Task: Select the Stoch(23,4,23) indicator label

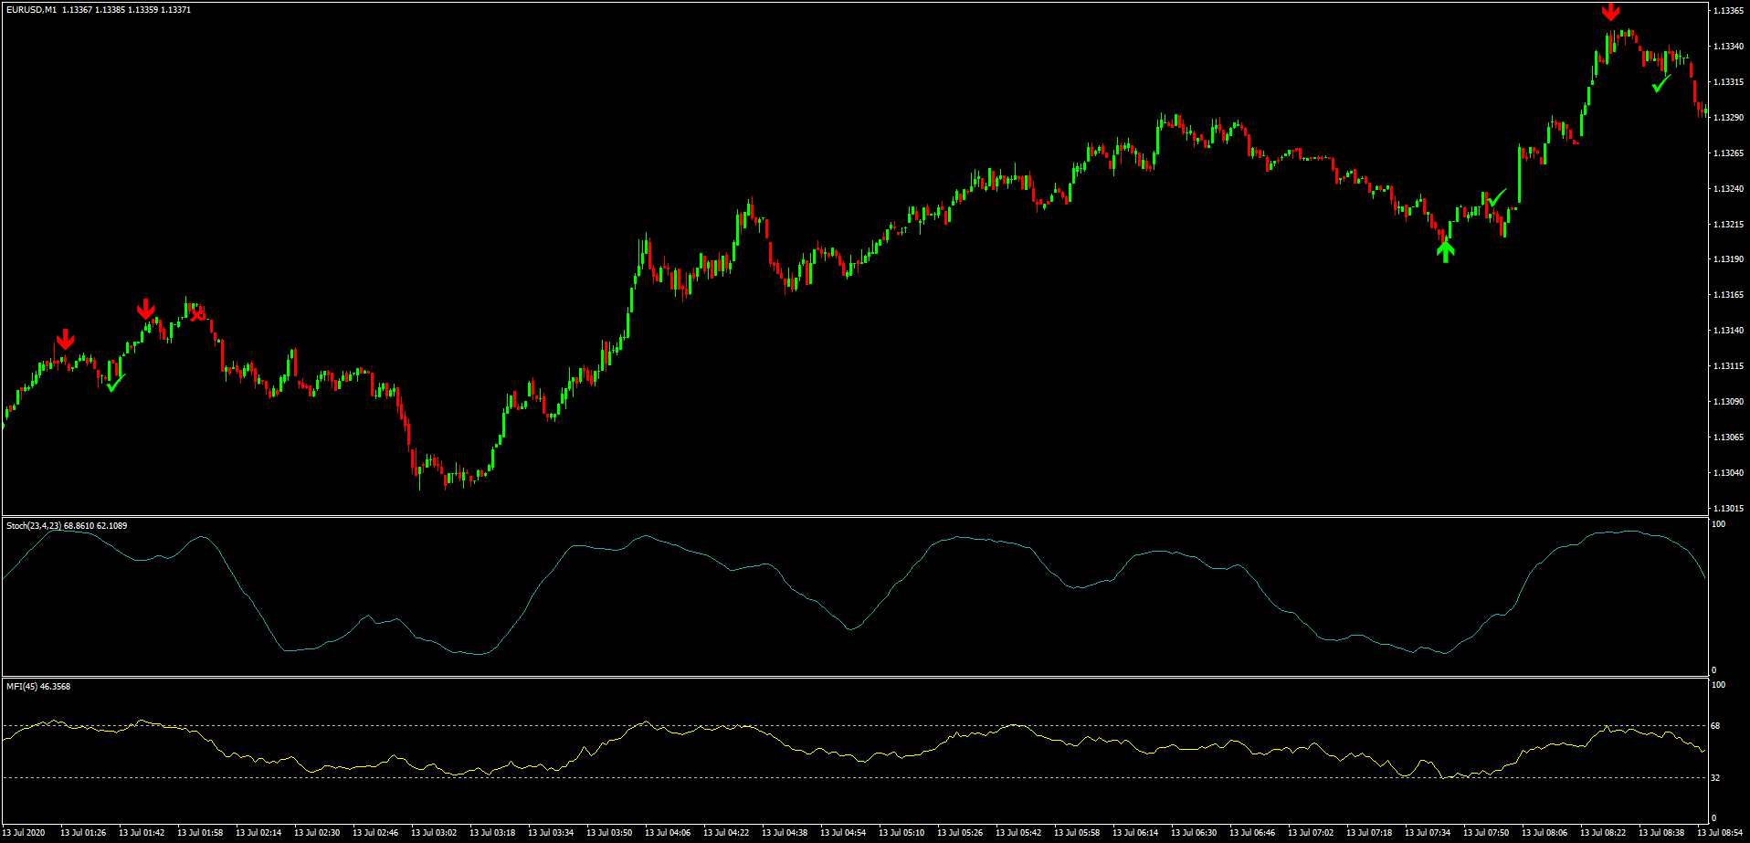Action: click(x=34, y=526)
